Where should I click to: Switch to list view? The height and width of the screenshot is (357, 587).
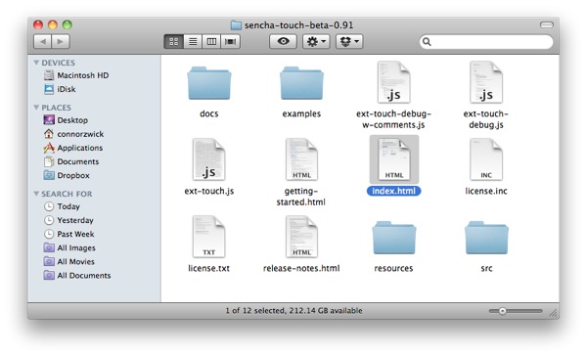193,41
